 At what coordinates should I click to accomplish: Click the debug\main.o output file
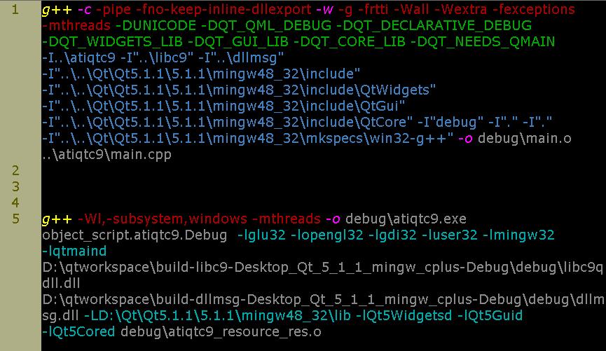click(525, 139)
